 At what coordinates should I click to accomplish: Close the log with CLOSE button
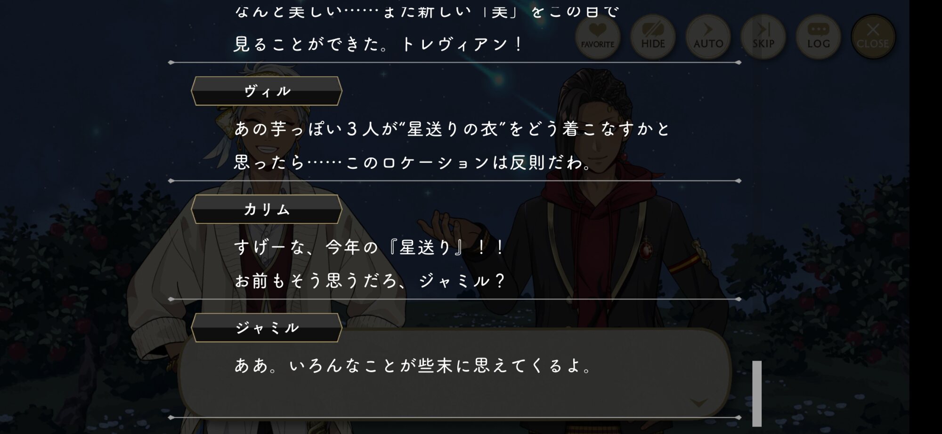[873, 37]
